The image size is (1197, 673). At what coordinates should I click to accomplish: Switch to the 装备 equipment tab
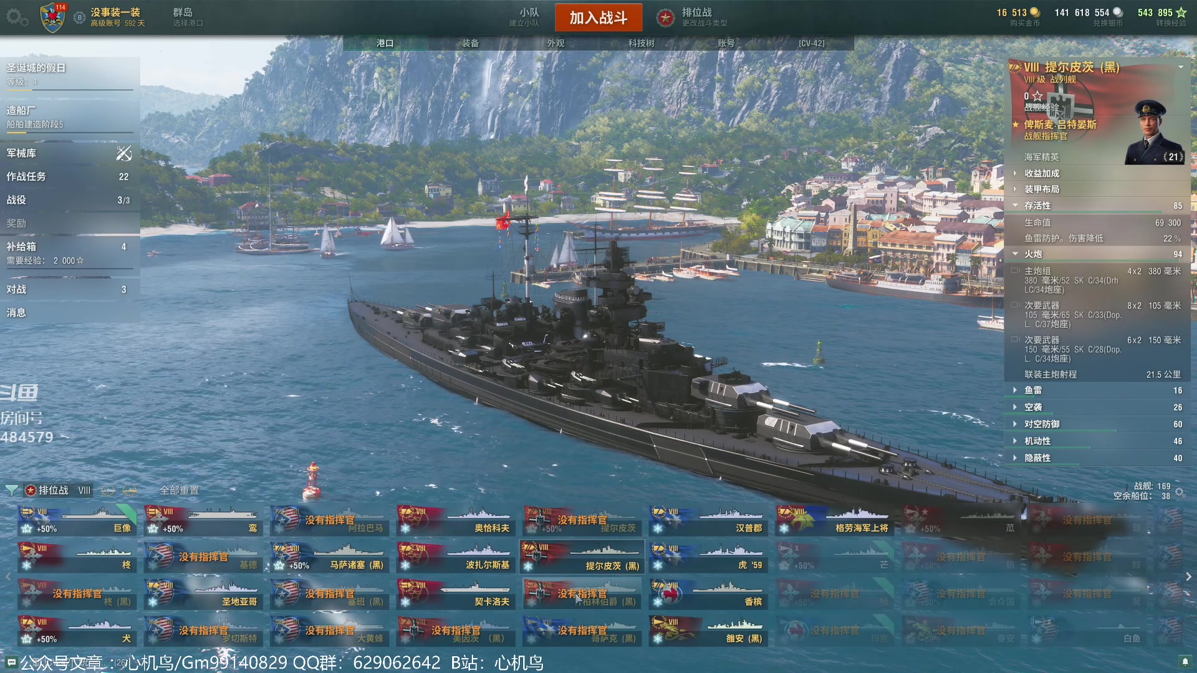471,43
